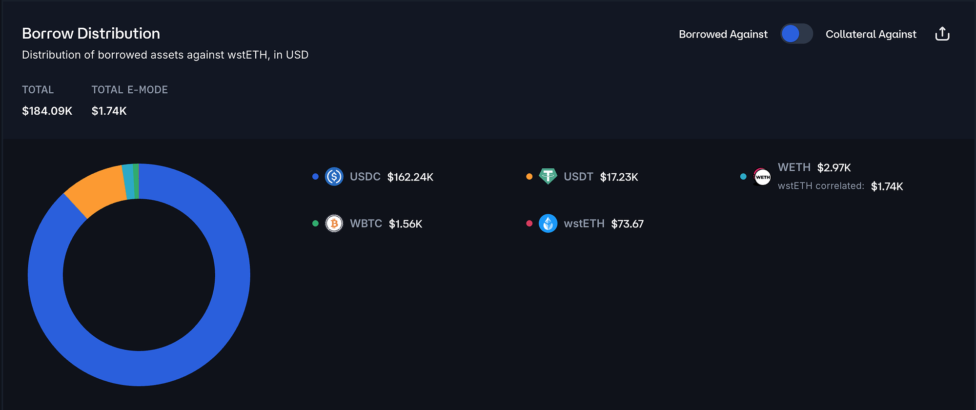Click the WBTC bitcoin icon
Screen dimensions: 976x410
point(334,224)
